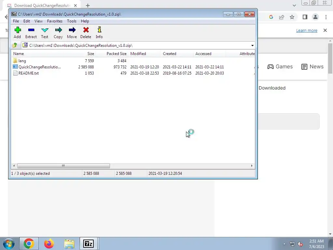This screenshot has height=250, width=333.
Task: Open the News link on webpage
Action: 313,66
